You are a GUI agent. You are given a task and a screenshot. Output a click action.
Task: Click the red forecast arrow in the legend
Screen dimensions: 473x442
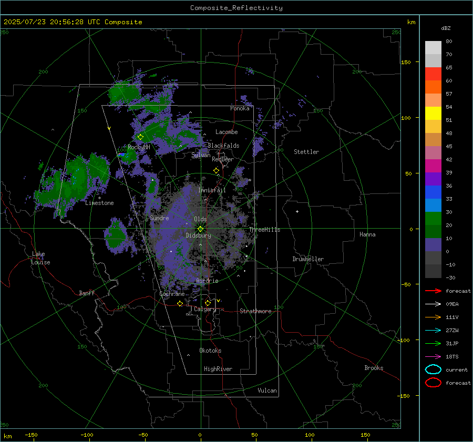pyautogui.click(x=433, y=291)
